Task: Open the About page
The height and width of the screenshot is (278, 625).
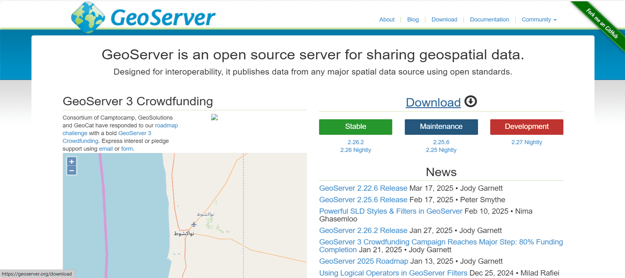Action: (387, 20)
